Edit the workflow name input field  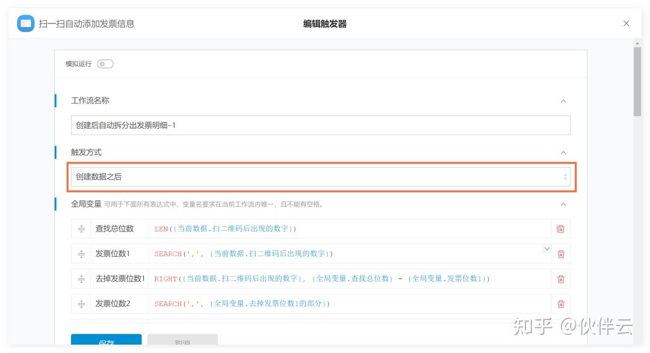click(x=320, y=125)
